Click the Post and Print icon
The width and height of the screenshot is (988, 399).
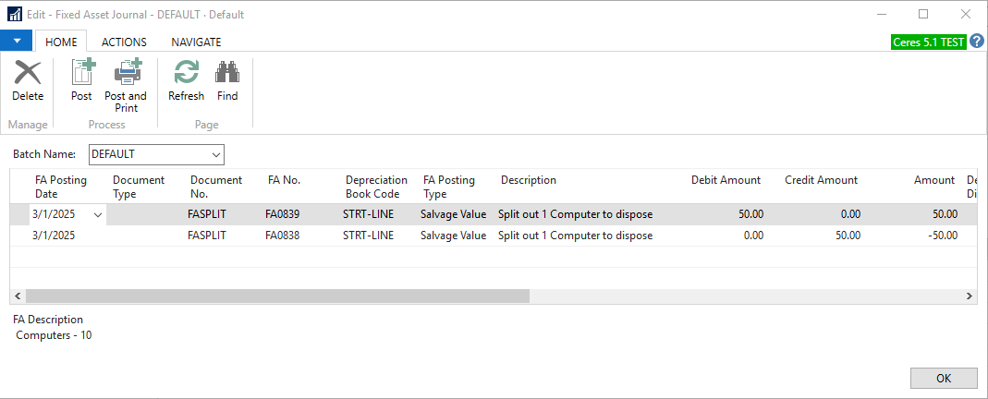coord(126,74)
